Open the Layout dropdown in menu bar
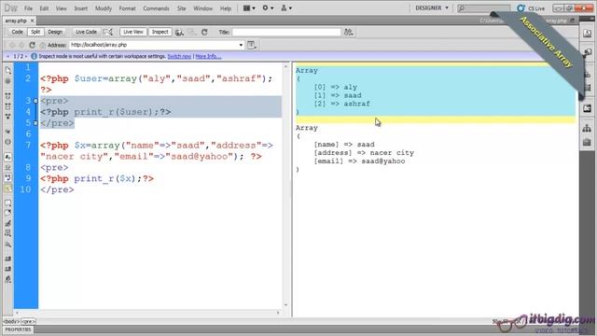Viewport: 597px width, 336px height. coord(249,8)
